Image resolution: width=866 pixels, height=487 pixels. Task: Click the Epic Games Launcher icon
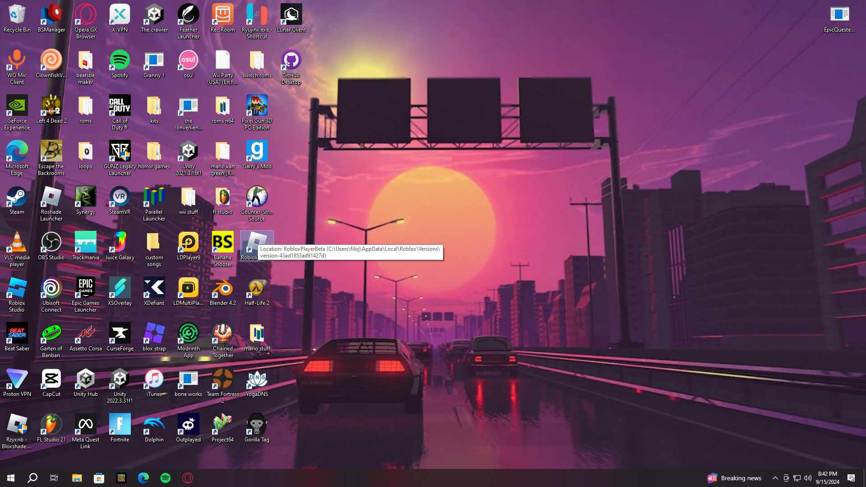[x=85, y=288]
